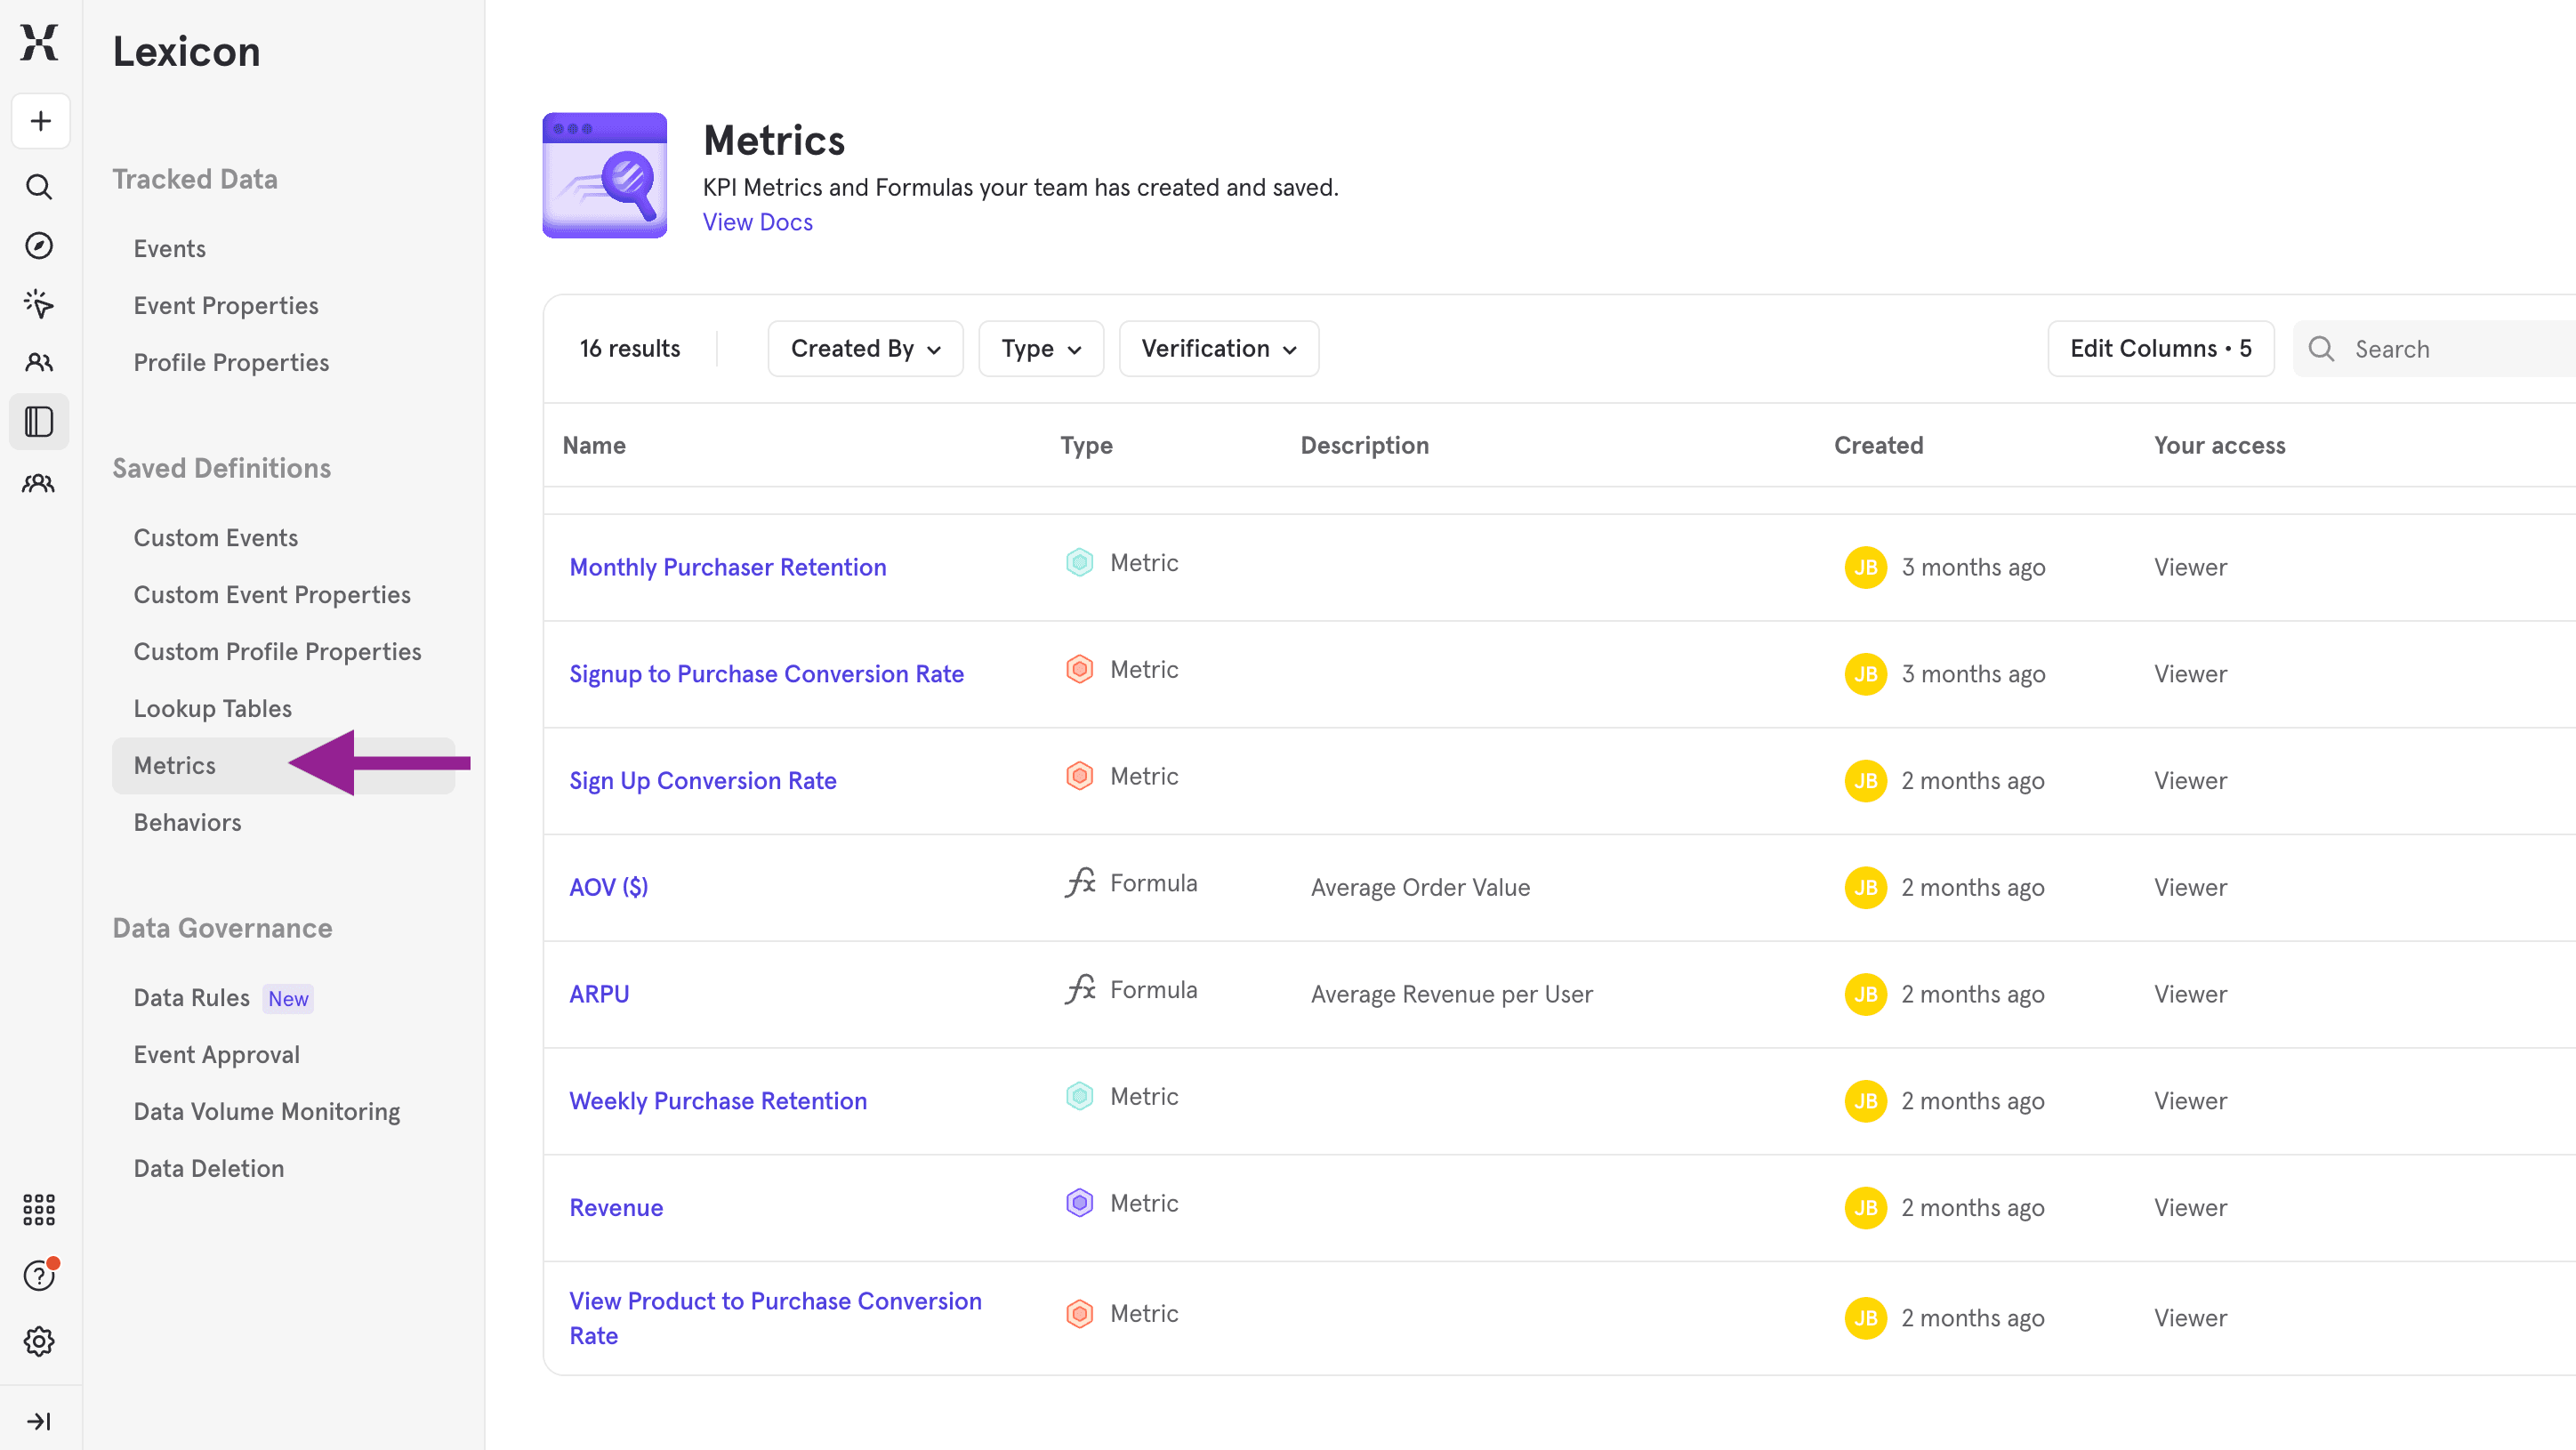
Task: Open the Users icon in rail
Action: click(39, 362)
